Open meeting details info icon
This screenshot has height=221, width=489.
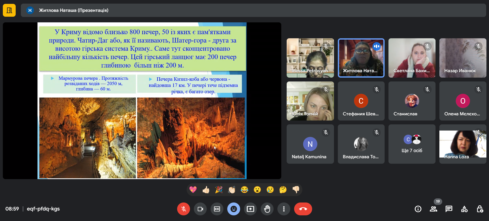[x=418, y=209]
